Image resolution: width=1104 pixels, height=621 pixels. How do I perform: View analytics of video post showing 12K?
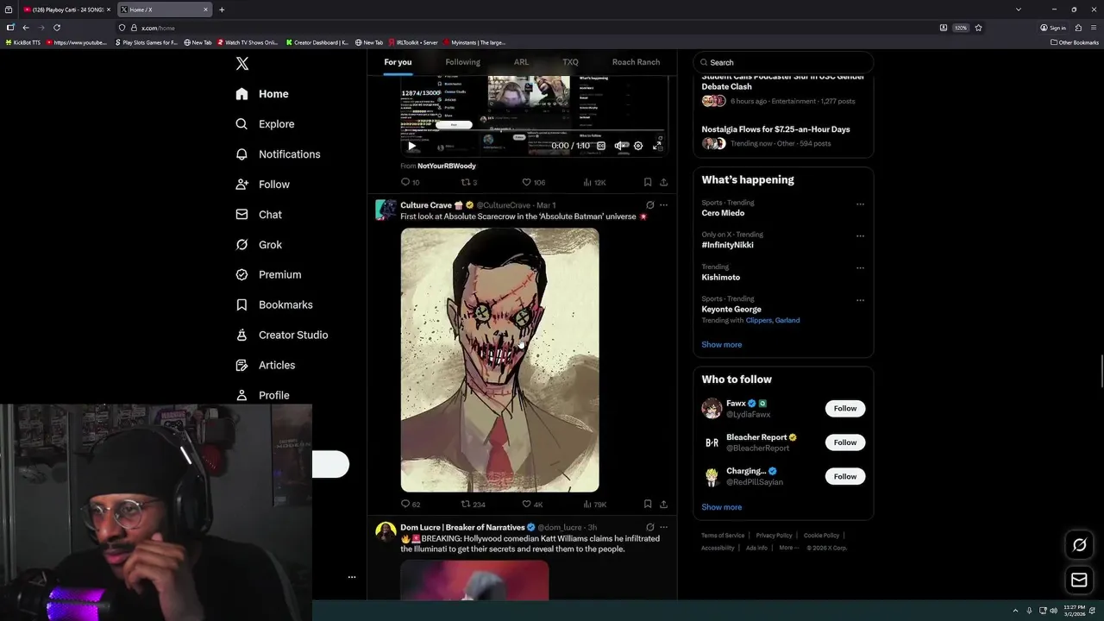click(594, 183)
